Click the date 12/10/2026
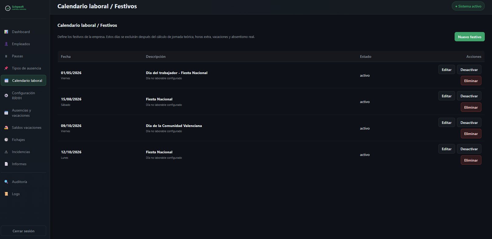The image size is (492, 239). pos(71,152)
